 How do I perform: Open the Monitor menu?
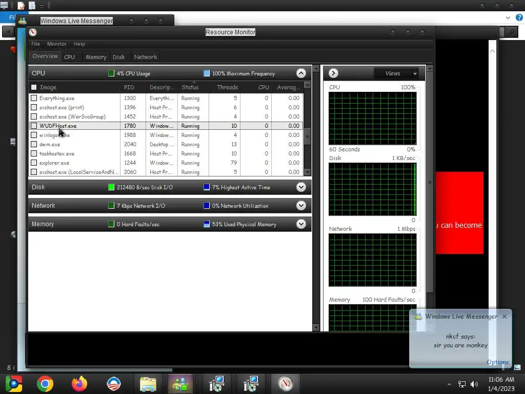tap(56, 44)
